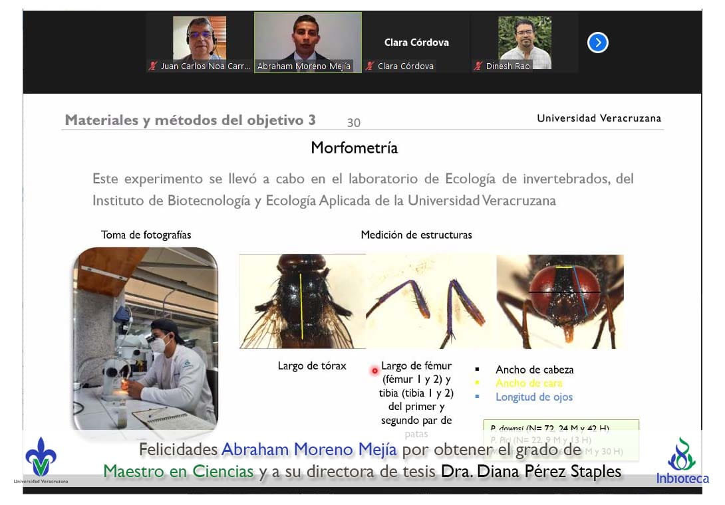Click the blue Longitud de ojos legend text
The height and width of the screenshot is (505, 725).
pos(533,397)
